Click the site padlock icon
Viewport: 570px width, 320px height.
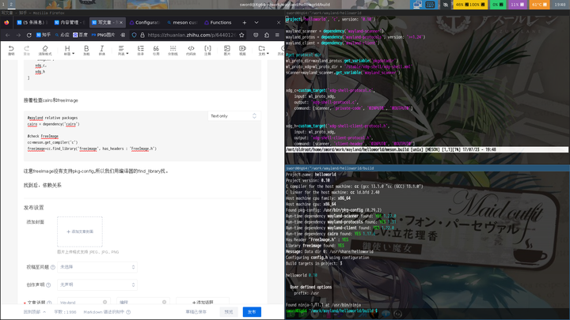click(142, 35)
